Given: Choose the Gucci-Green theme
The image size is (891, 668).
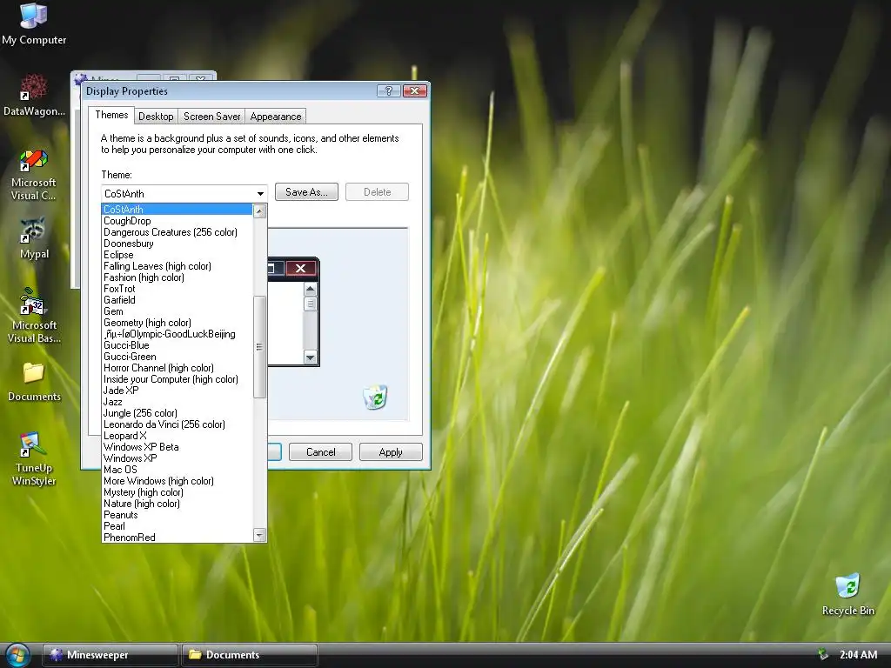Looking at the screenshot, I should 177,357.
